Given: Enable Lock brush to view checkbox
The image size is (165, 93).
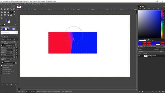Looking at the screenshot, I should click(2, 72).
